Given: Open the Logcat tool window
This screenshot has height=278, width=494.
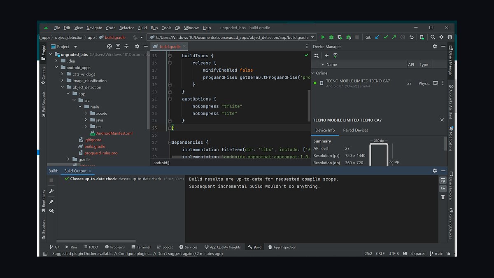Looking at the screenshot, I should pos(164,247).
